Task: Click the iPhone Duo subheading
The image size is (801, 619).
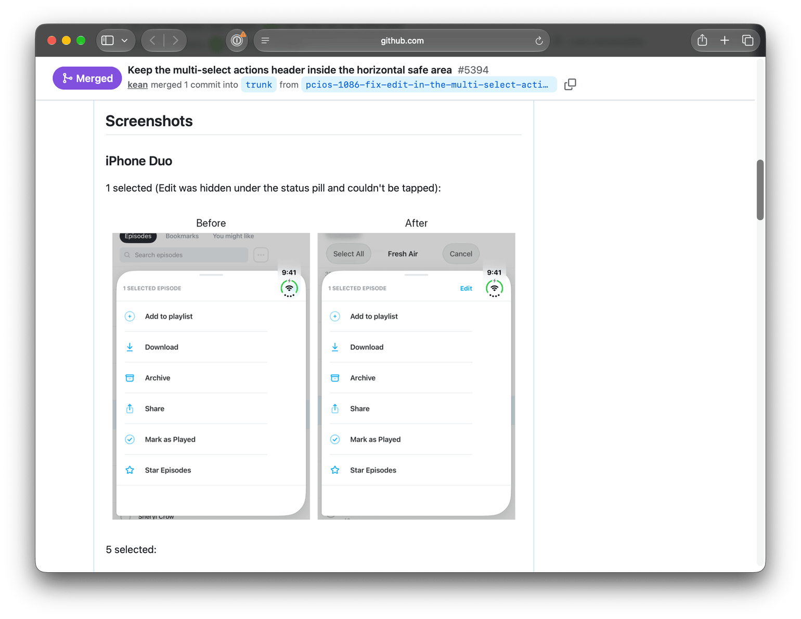Action: tap(139, 161)
